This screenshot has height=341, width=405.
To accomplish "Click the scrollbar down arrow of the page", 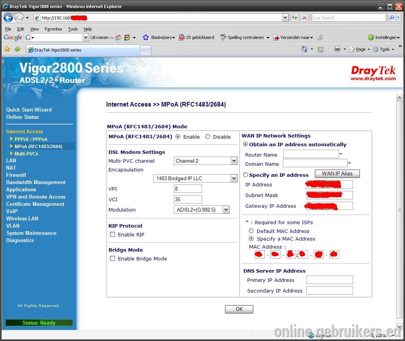I will click(399, 326).
